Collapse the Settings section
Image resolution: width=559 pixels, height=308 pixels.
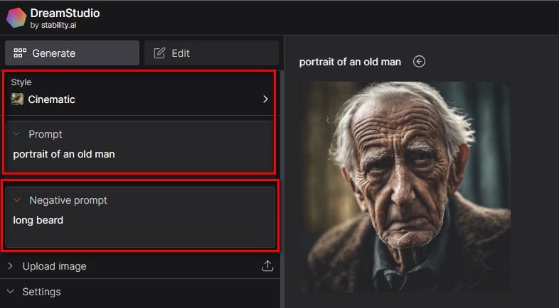point(140,292)
